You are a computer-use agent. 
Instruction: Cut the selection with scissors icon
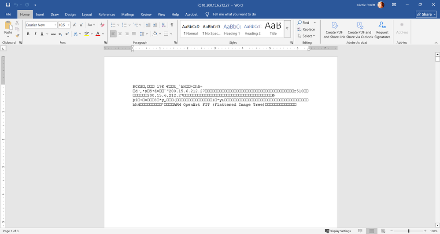[x=18, y=23]
